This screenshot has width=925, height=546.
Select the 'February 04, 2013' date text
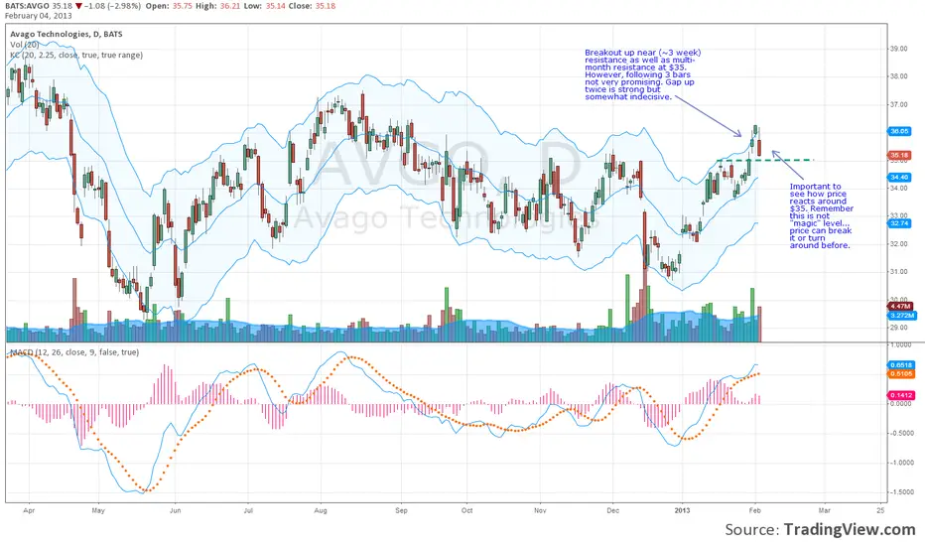click(39, 15)
